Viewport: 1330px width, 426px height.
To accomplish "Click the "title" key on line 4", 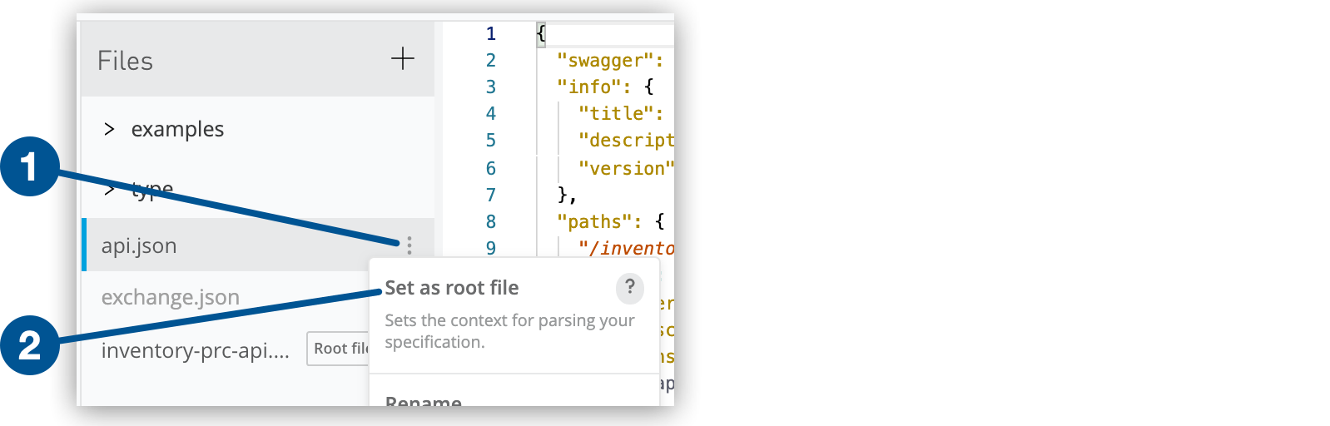I will click(x=616, y=114).
